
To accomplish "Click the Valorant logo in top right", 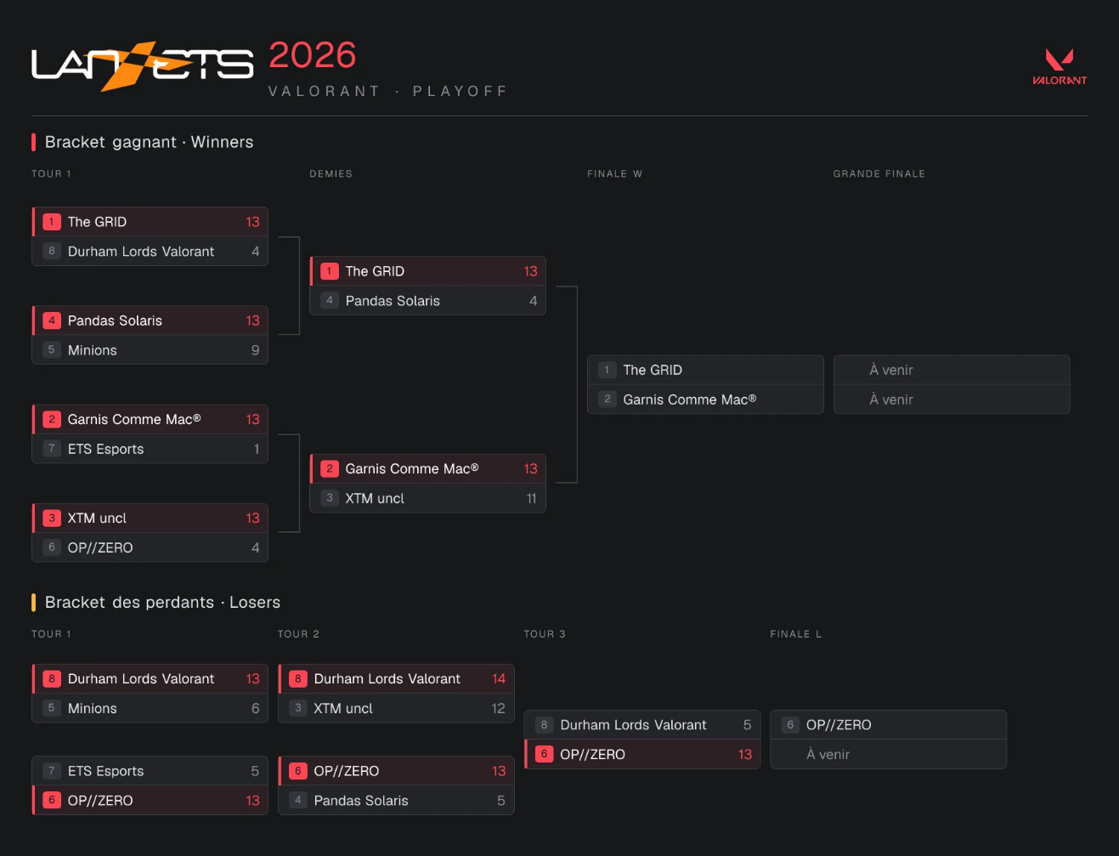I will tap(1060, 67).
